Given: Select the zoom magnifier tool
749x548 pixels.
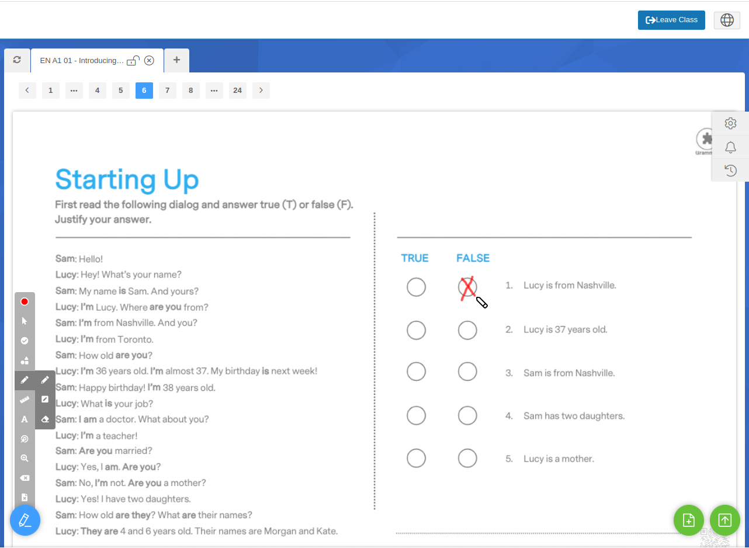Looking at the screenshot, I should tap(25, 458).
